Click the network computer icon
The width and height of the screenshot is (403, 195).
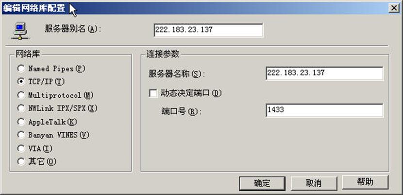20,31
